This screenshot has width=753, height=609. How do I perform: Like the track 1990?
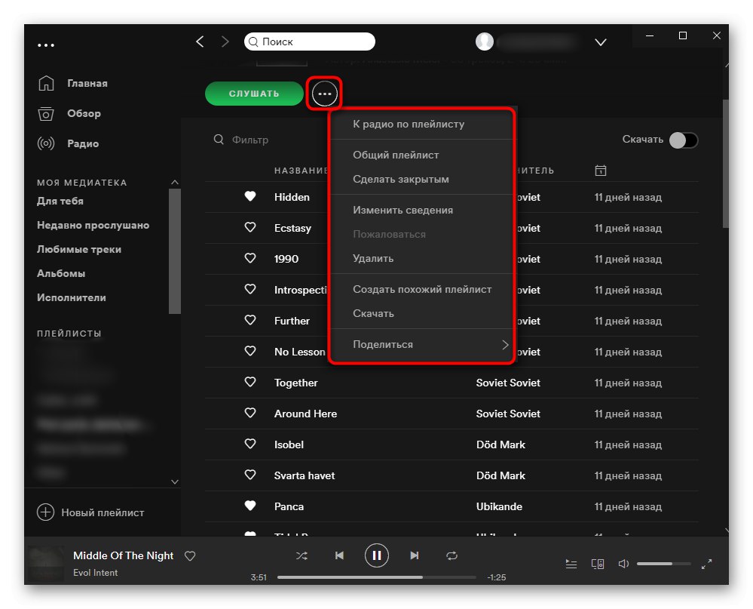(250, 258)
